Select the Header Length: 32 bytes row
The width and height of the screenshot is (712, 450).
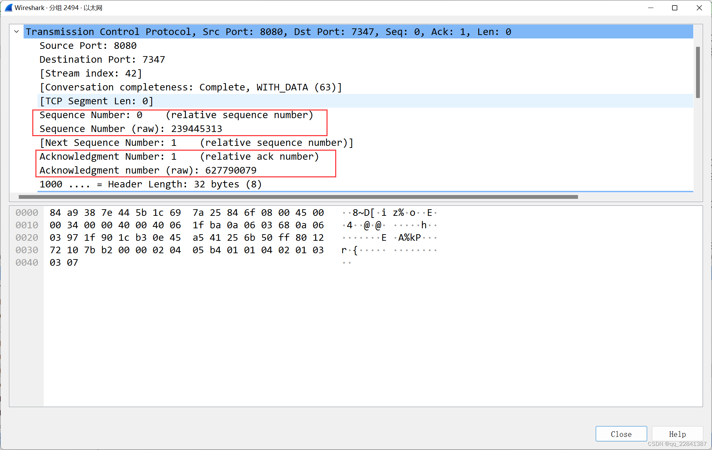click(365, 184)
